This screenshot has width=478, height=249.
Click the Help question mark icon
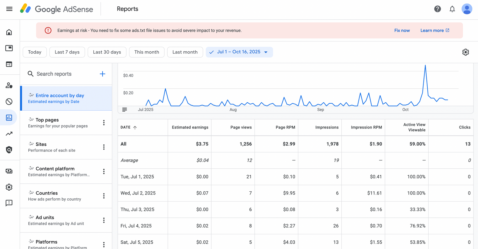click(x=438, y=9)
